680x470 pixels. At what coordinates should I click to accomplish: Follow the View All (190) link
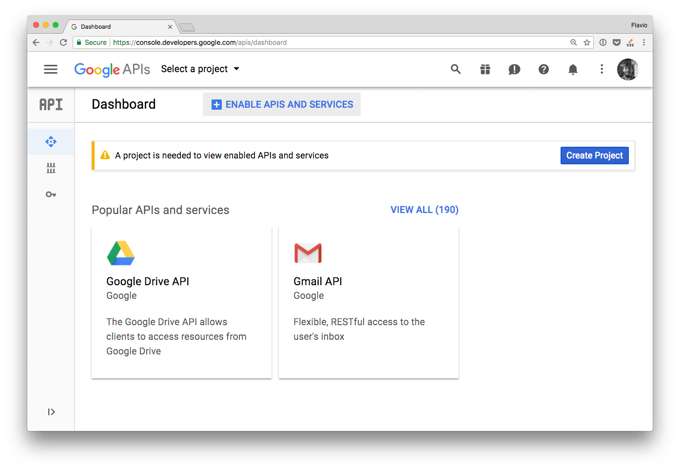424,210
